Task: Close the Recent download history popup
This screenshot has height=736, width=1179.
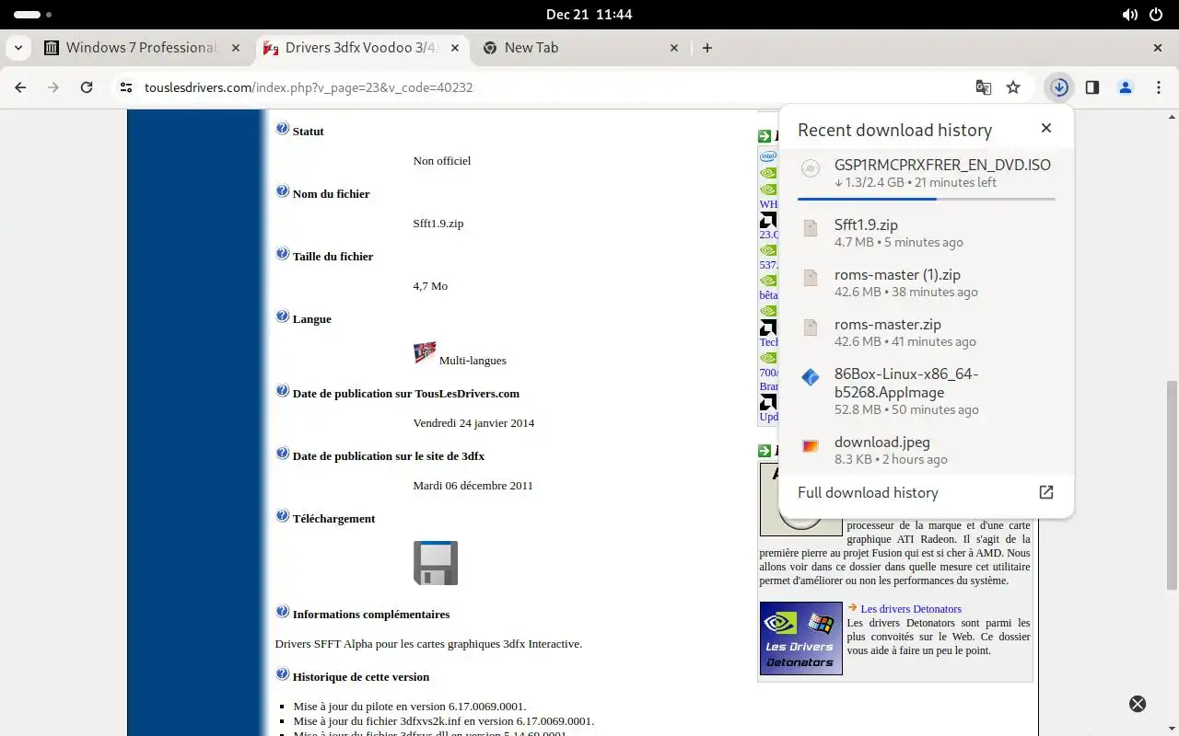Action: (1046, 129)
